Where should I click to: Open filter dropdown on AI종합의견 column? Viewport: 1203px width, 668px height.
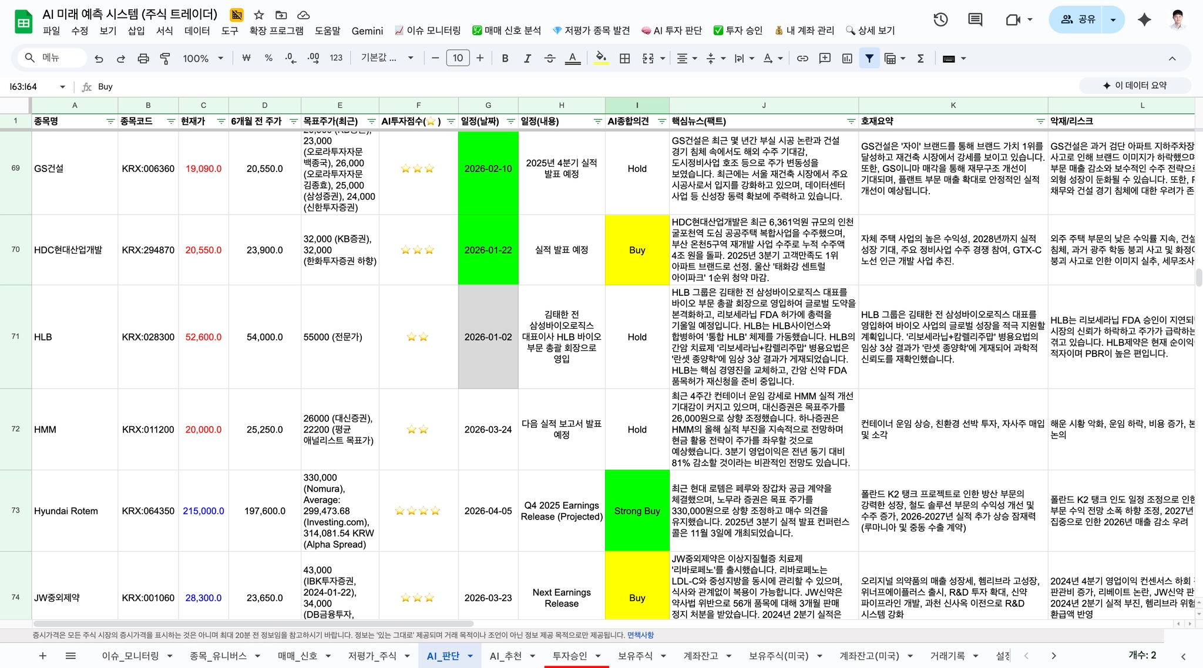tap(661, 122)
